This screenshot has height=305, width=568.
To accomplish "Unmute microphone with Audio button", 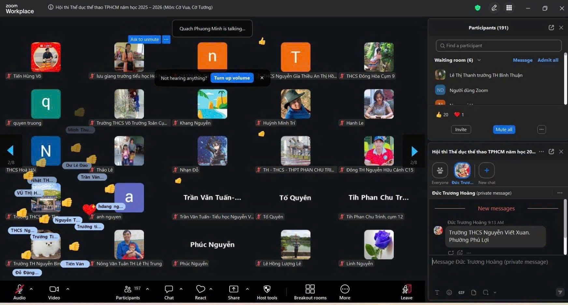I will [19, 292].
